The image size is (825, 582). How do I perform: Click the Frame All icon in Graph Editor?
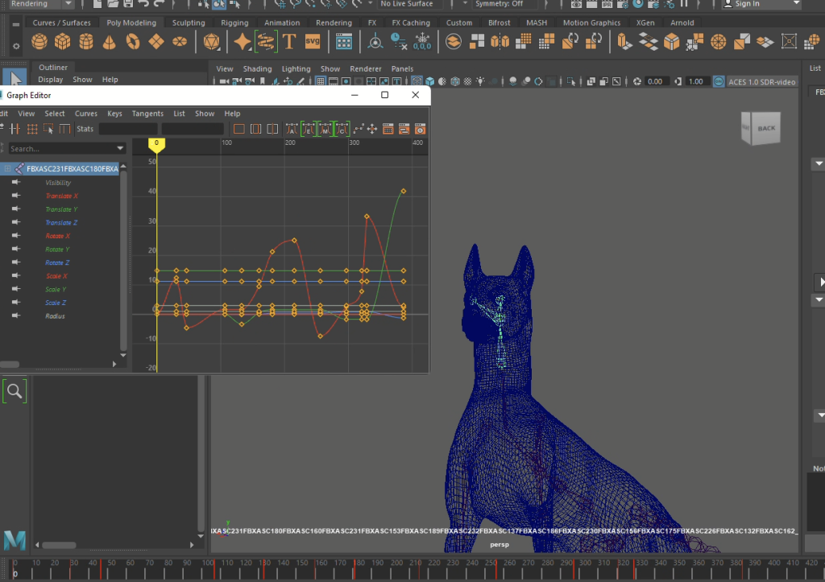click(x=238, y=129)
